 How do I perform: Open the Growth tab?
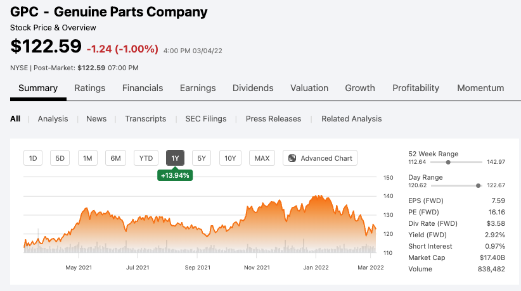[360, 88]
